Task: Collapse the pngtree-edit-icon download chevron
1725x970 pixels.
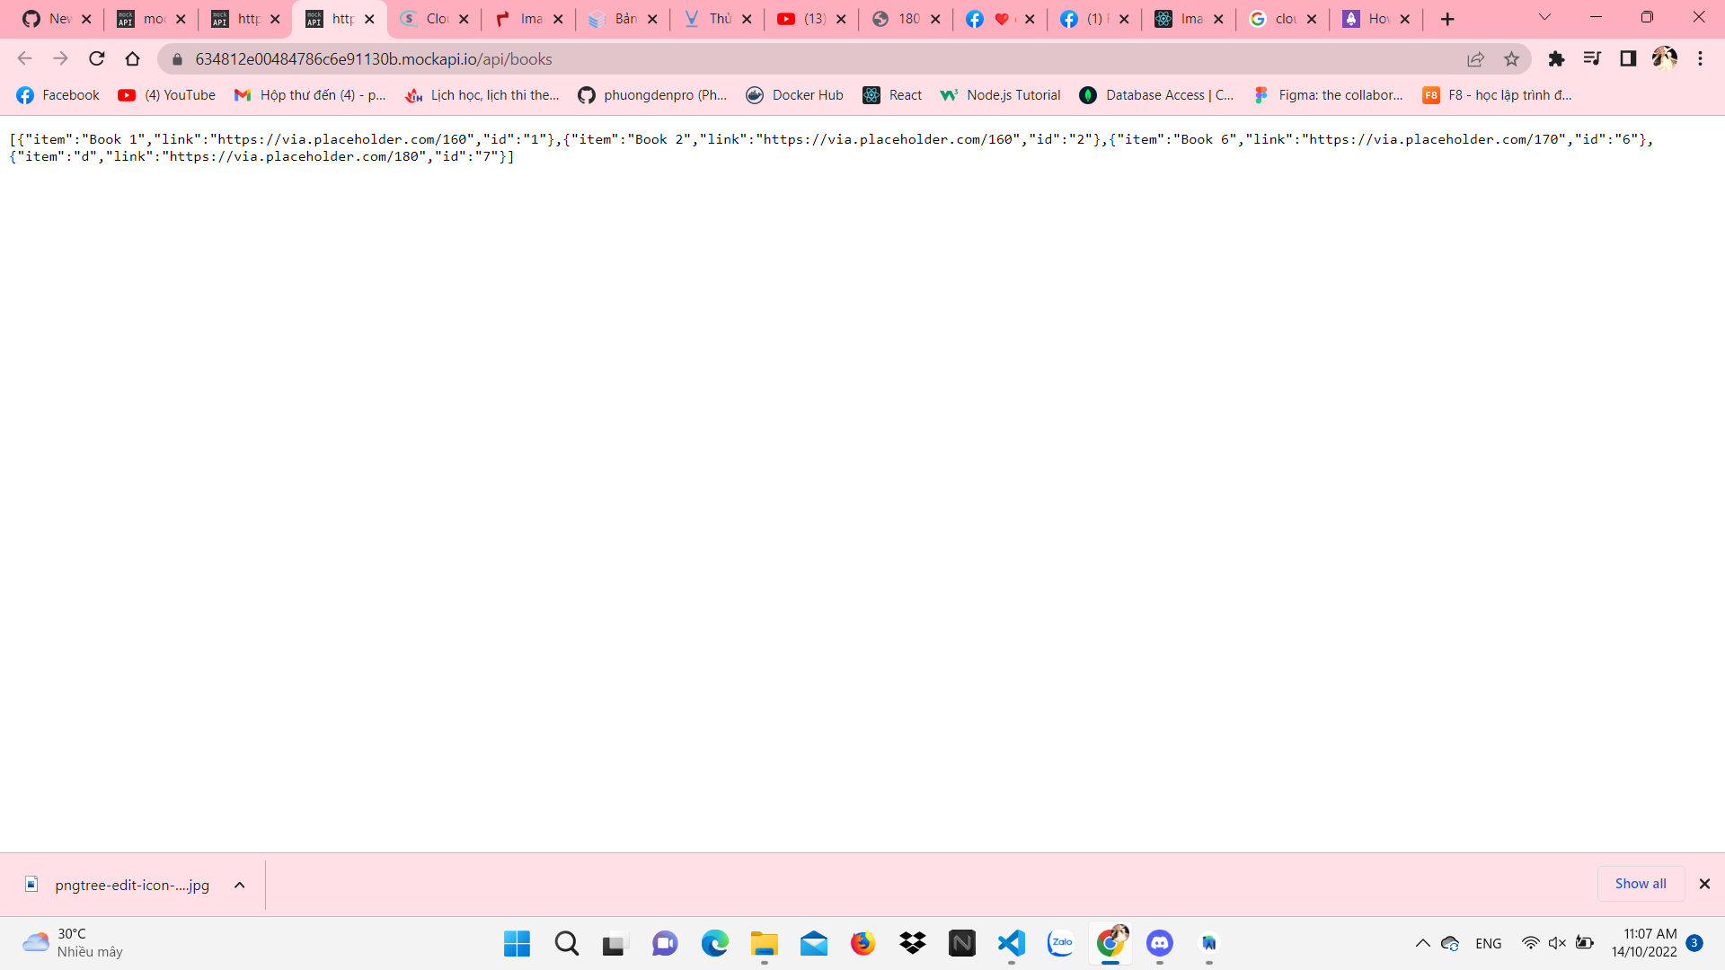Action: (239, 885)
